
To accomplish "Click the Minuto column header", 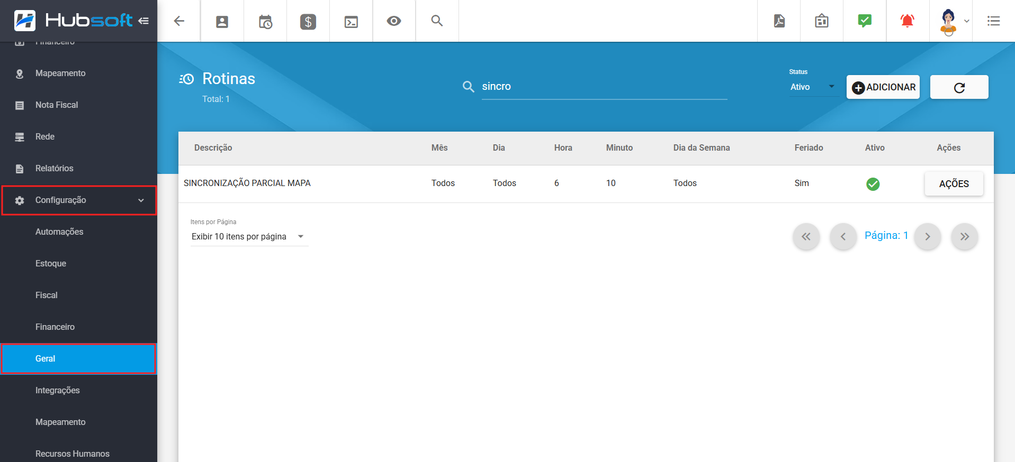I will [x=619, y=148].
